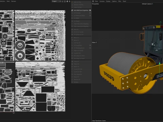Image resolution: width=163 pixels, height=122 pixels.
Task: Click Clear UV Pins icon
Action: [x=72, y=7]
